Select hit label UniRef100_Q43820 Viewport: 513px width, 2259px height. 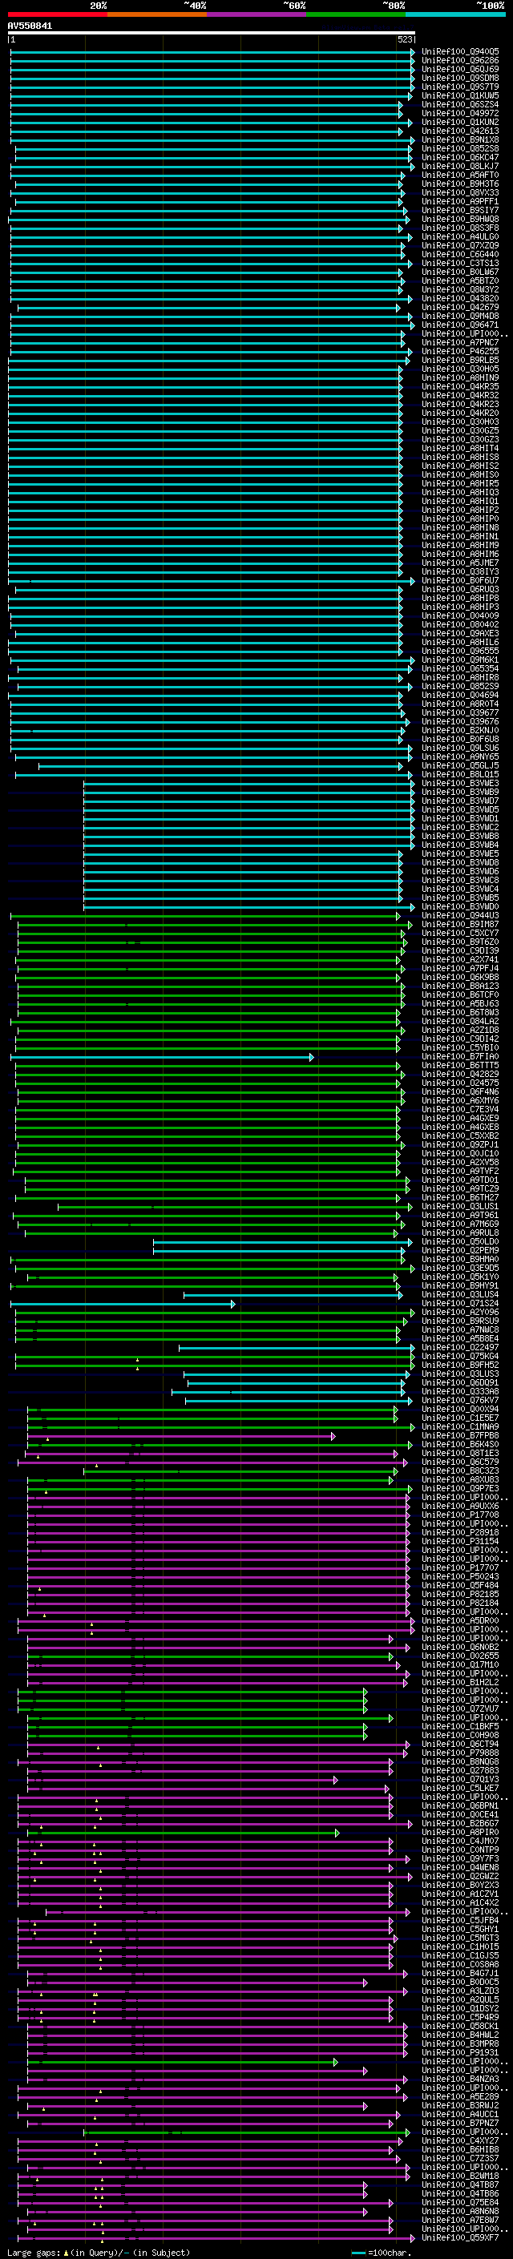[460, 298]
